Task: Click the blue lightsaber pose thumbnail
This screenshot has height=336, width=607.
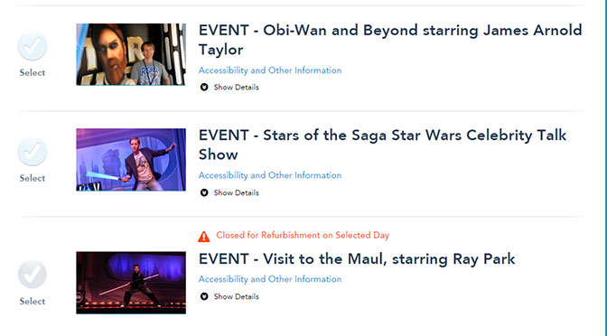Action: click(131, 160)
